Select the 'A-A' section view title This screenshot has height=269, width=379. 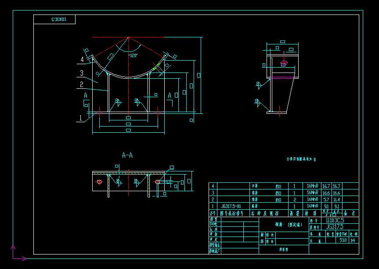pyautogui.click(x=127, y=155)
